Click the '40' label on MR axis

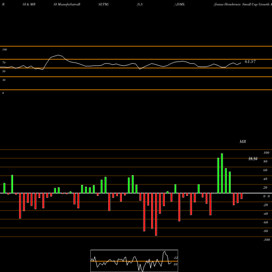265,179
